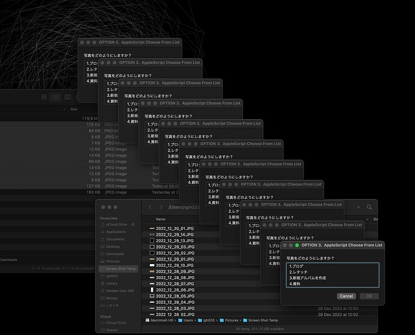Select file 2022_12_28_08.JPG
This screenshot has width=415, height=335.
[x=174, y=278]
